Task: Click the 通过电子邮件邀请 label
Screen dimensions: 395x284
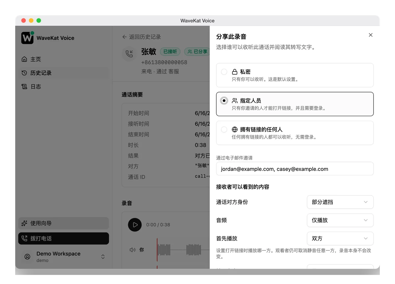Action: [234, 158]
